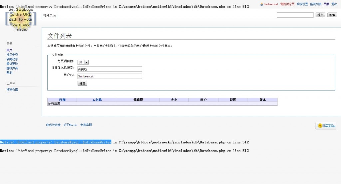Click the 特殊页面 link under 工具箱
Screen dimensions: 341x184
point(12,90)
